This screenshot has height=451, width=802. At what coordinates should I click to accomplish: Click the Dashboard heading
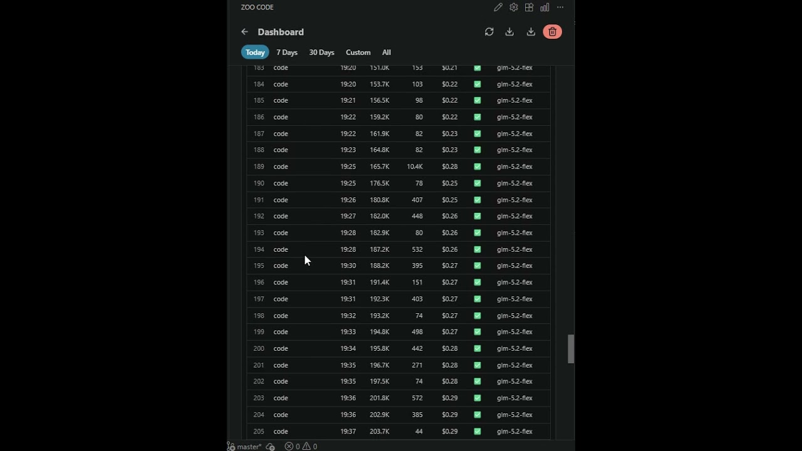click(x=281, y=32)
